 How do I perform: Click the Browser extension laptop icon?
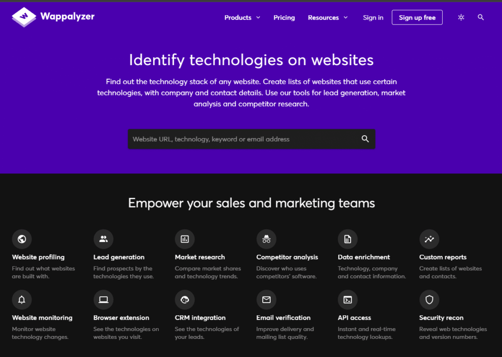[x=103, y=300]
